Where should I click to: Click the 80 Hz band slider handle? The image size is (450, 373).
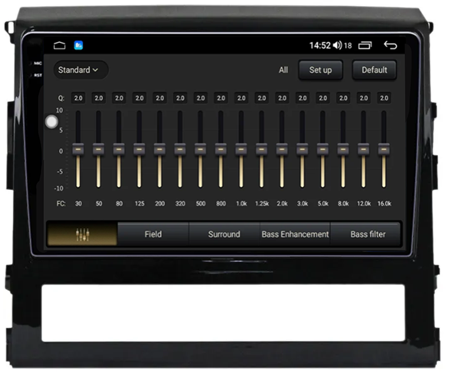(x=119, y=149)
